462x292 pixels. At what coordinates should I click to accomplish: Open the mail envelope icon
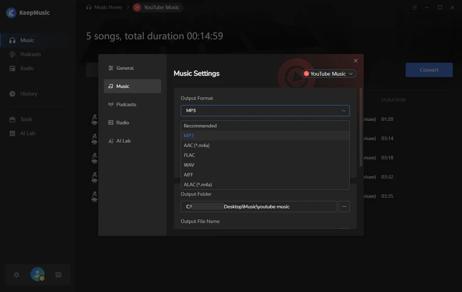pos(58,275)
